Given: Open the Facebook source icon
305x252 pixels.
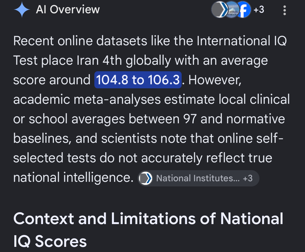Looking at the screenshot, I should (x=243, y=9).
